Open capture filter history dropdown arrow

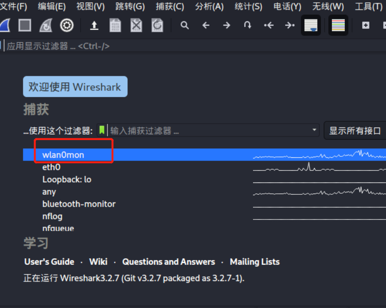coord(314,130)
